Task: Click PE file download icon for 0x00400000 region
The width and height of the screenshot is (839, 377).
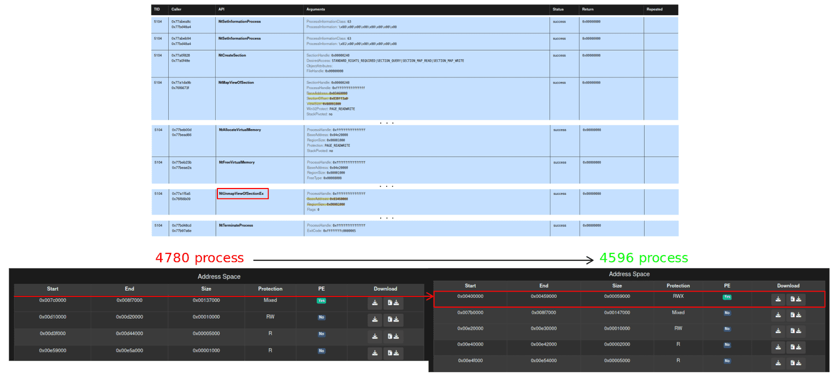Action: pos(796,299)
